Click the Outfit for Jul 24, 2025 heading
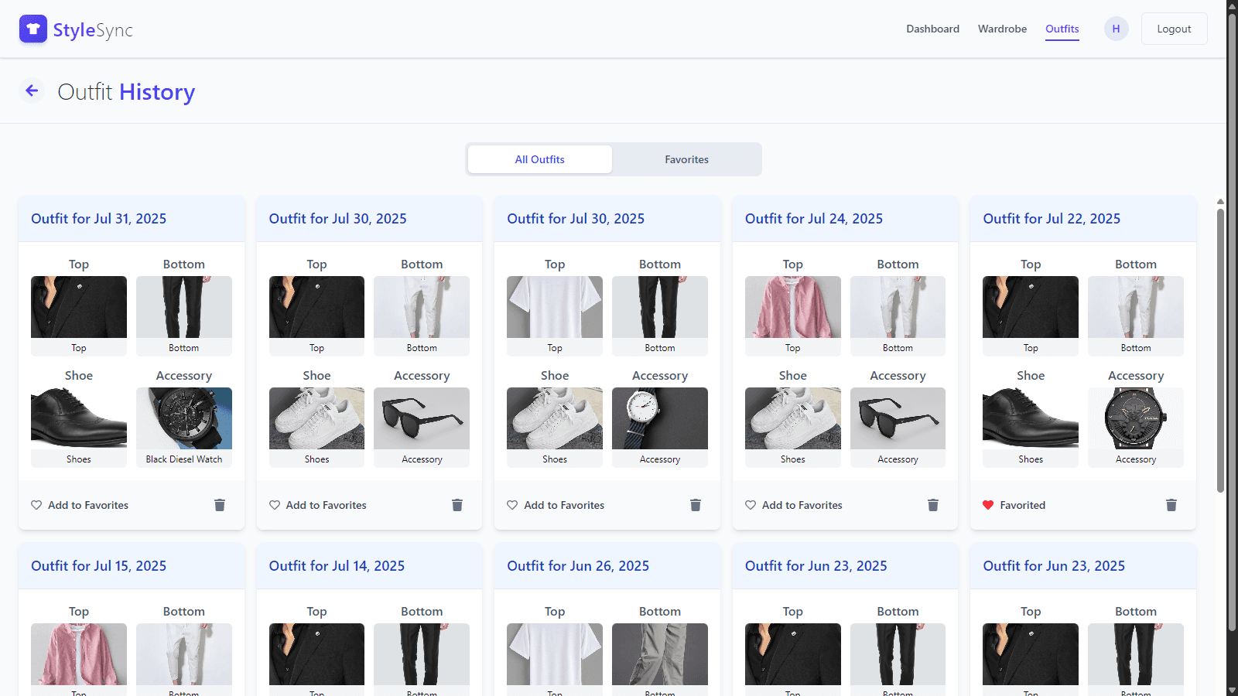Image resolution: width=1238 pixels, height=696 pixels. point(814,219)
